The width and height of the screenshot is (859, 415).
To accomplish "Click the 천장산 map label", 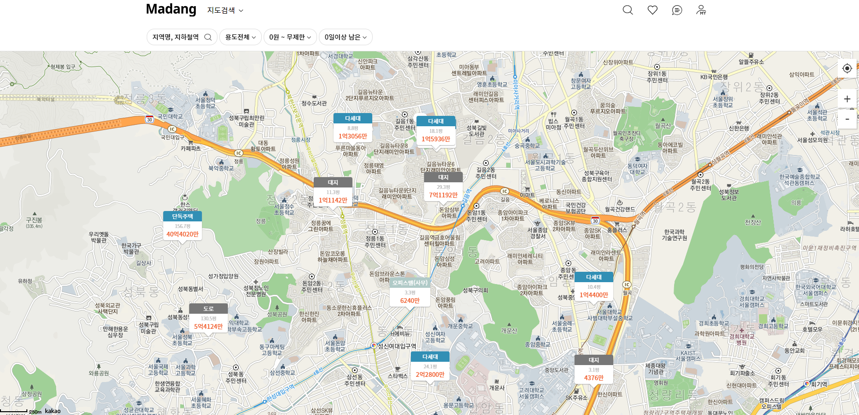I will pos(753,222).
